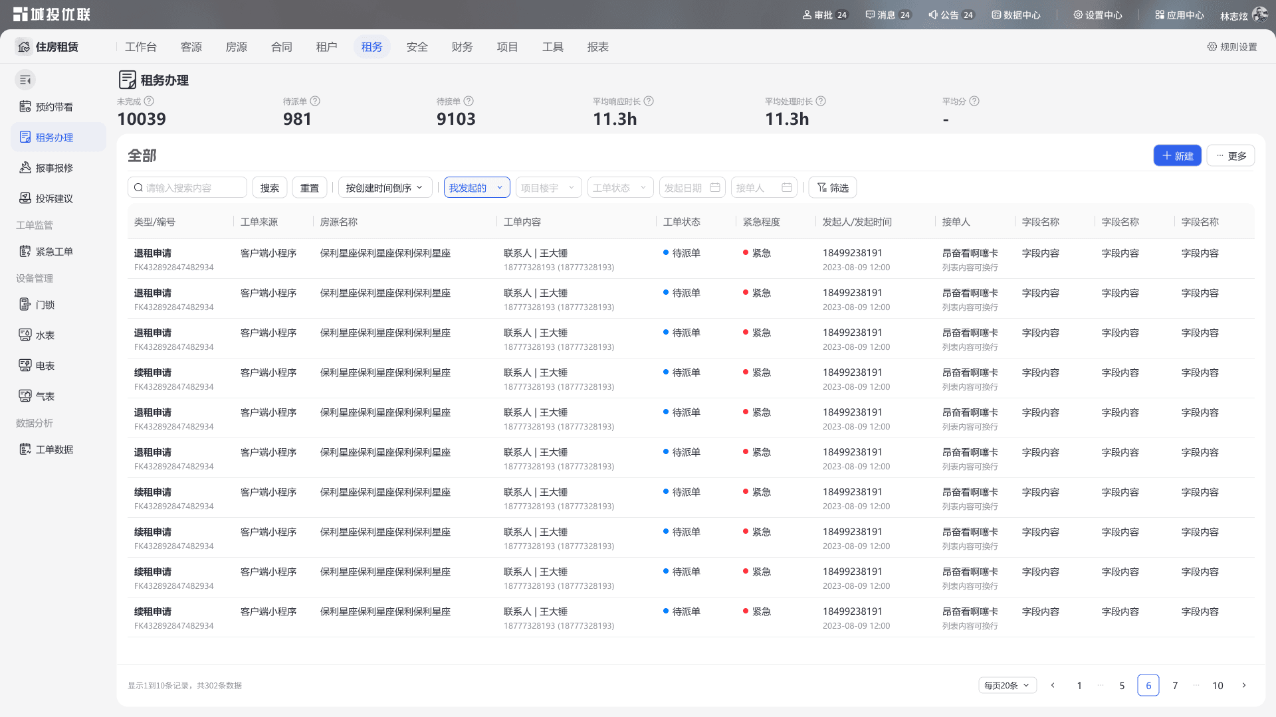This screenshot has width=1276, height=717.
Task: Open 设置中心 in the top bar
Action: [x=1097, y=15]
